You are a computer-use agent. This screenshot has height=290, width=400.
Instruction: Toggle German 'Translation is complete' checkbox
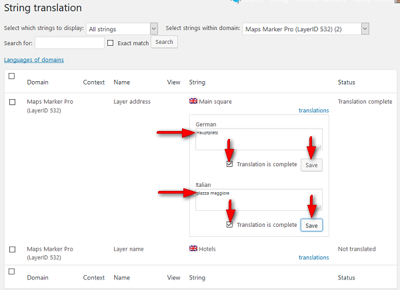229,164
